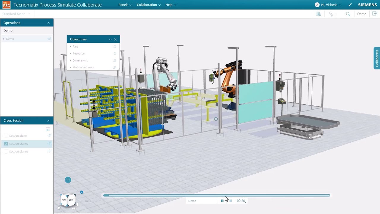The width and height of the screenshot is (380, 214).
Task: Click the Demo study label in toolbar
Action: tap(362, 14)
